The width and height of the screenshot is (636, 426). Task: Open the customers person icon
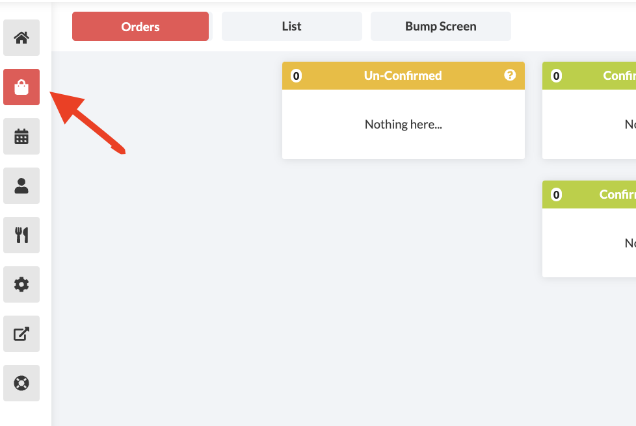pos(21,186)
